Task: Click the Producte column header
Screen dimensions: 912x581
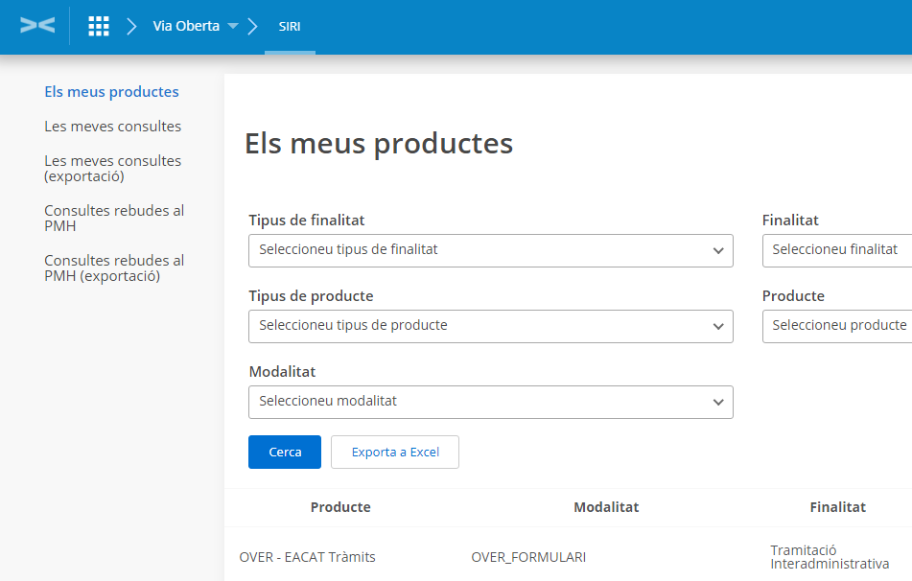Action: click(x=340, y=507)
